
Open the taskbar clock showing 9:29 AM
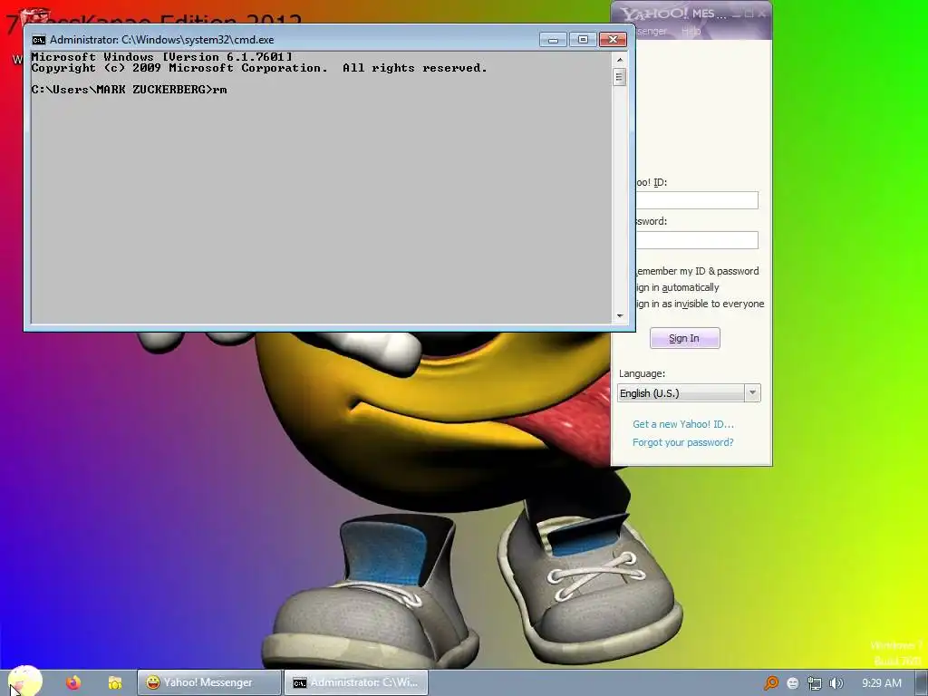[881, 683]
